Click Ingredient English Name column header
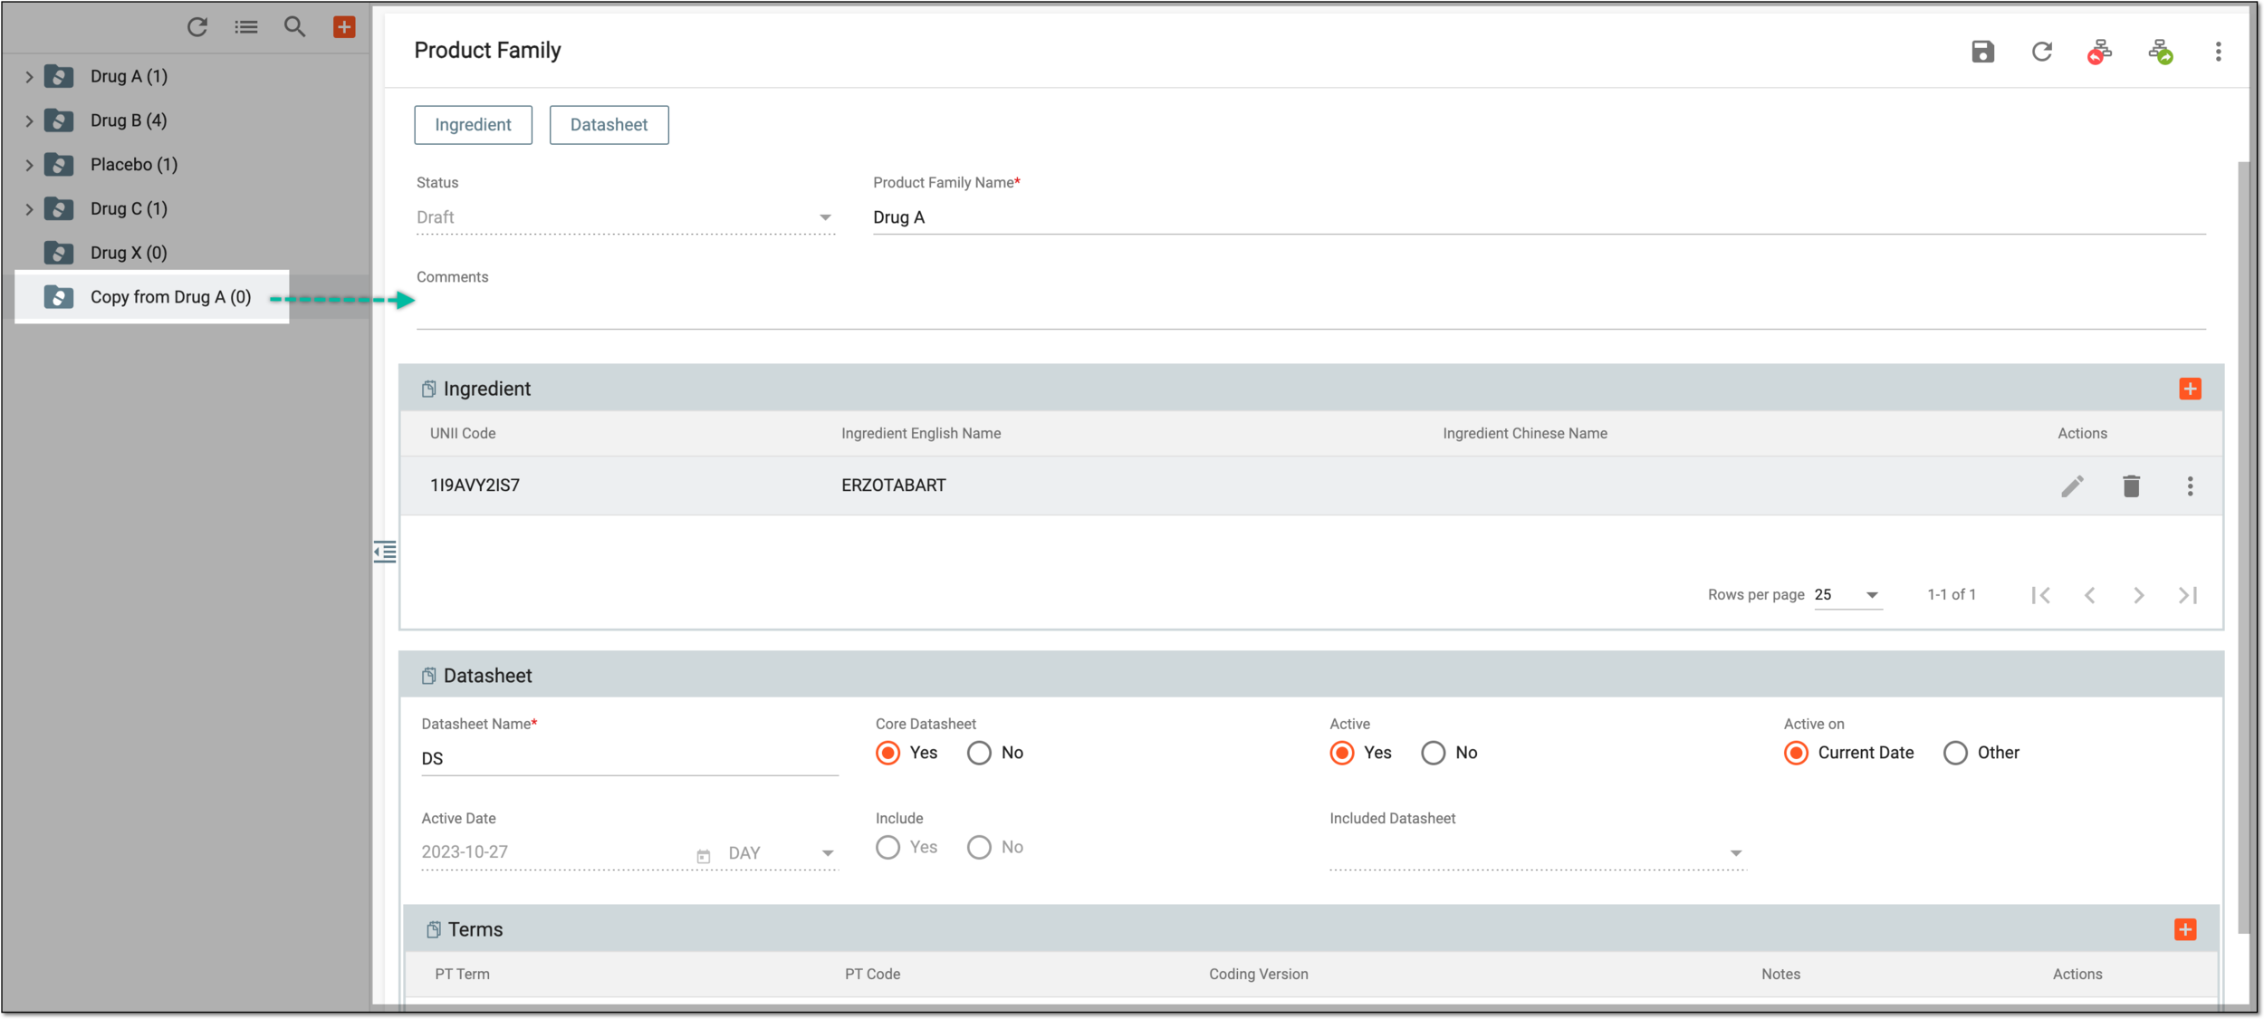 [x=921, y=434]
